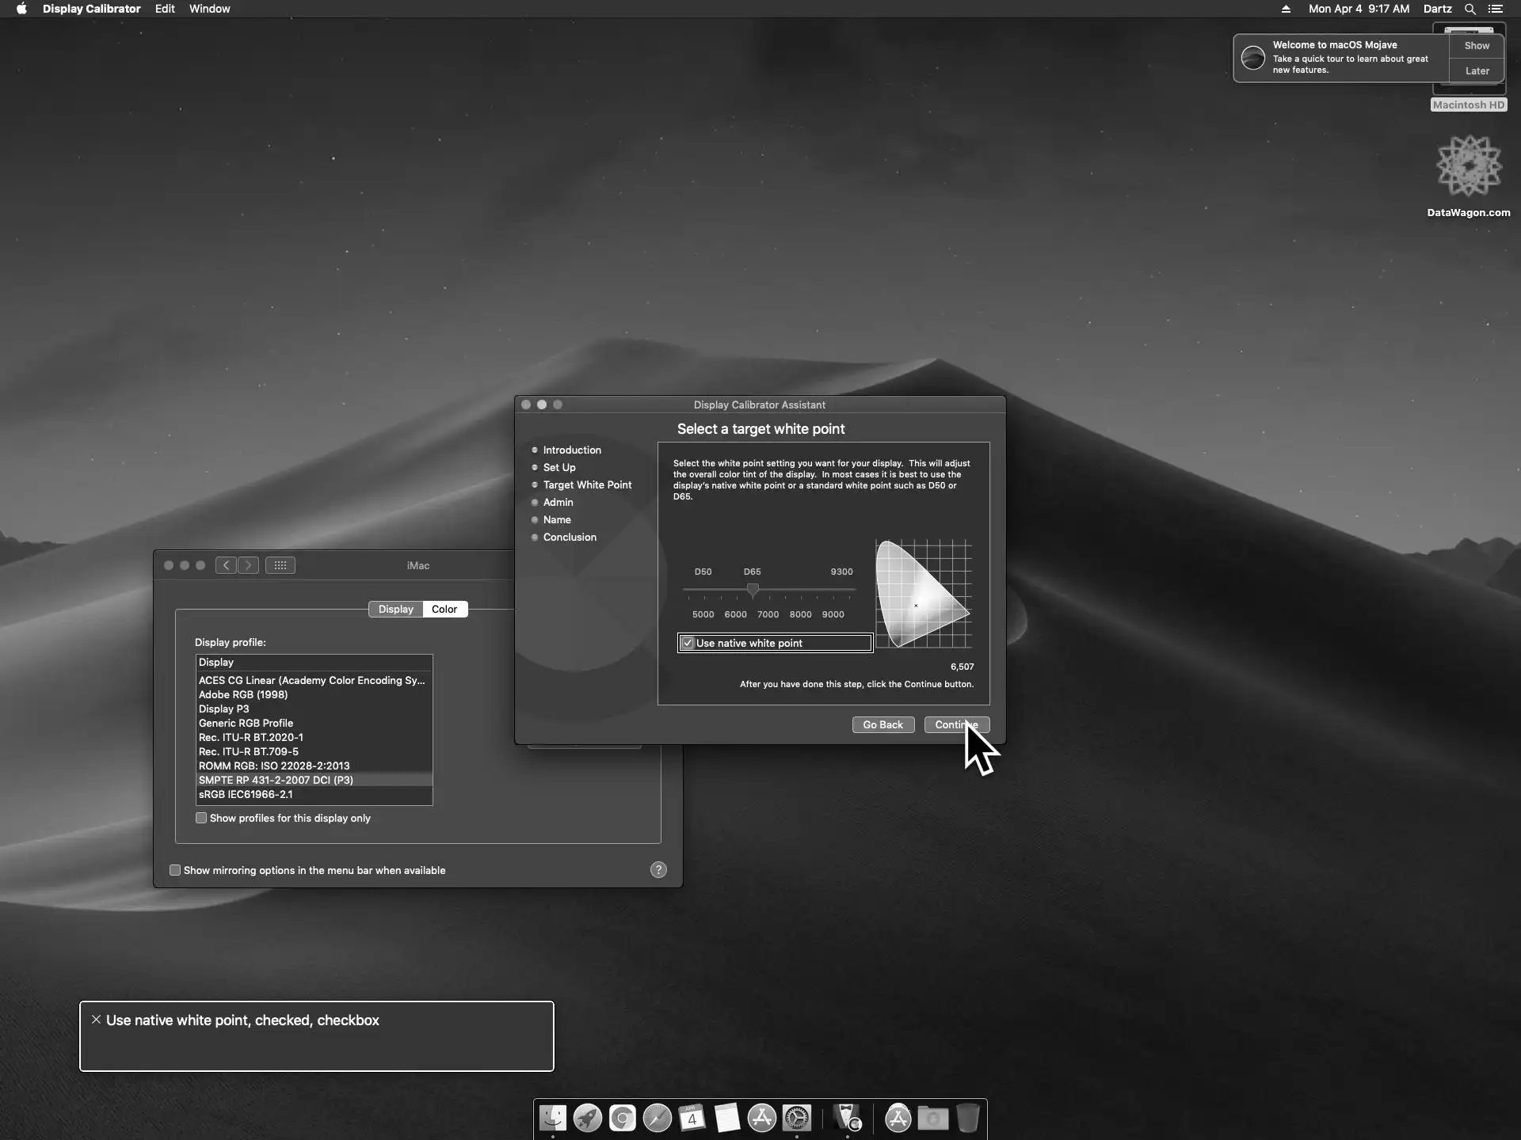Image resolution: width=1521 pixels, height=1140 pixels.
Task: Switch to the Display tab
Action: click(x=395, y=609)
